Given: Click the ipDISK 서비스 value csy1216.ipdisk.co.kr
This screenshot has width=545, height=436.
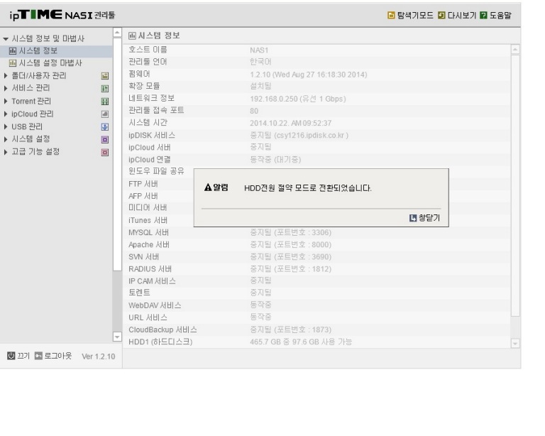Looking at the screenshot, I should pyautogui.click(x=299, y=135).
